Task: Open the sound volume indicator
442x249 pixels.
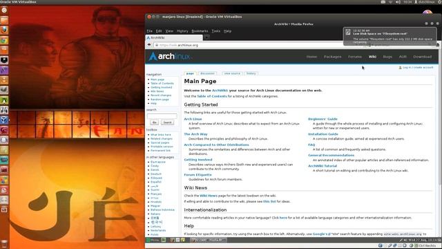Action: (x=398, y=2)
